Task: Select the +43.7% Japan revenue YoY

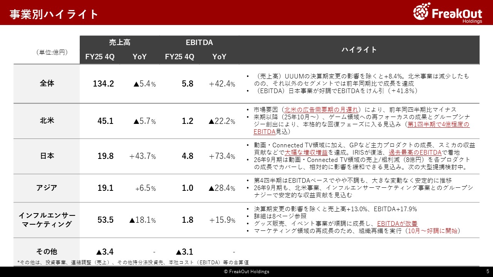Action: coord(143,157)
